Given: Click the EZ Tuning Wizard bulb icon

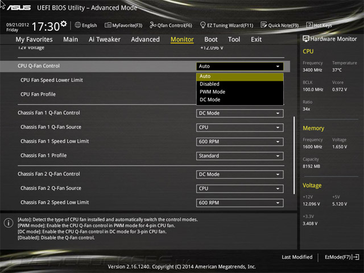Looking at the screenshot, I should tap(202, 25).
